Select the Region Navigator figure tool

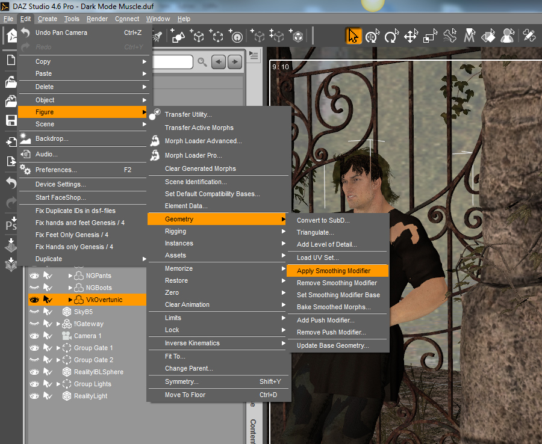point(508,36)
